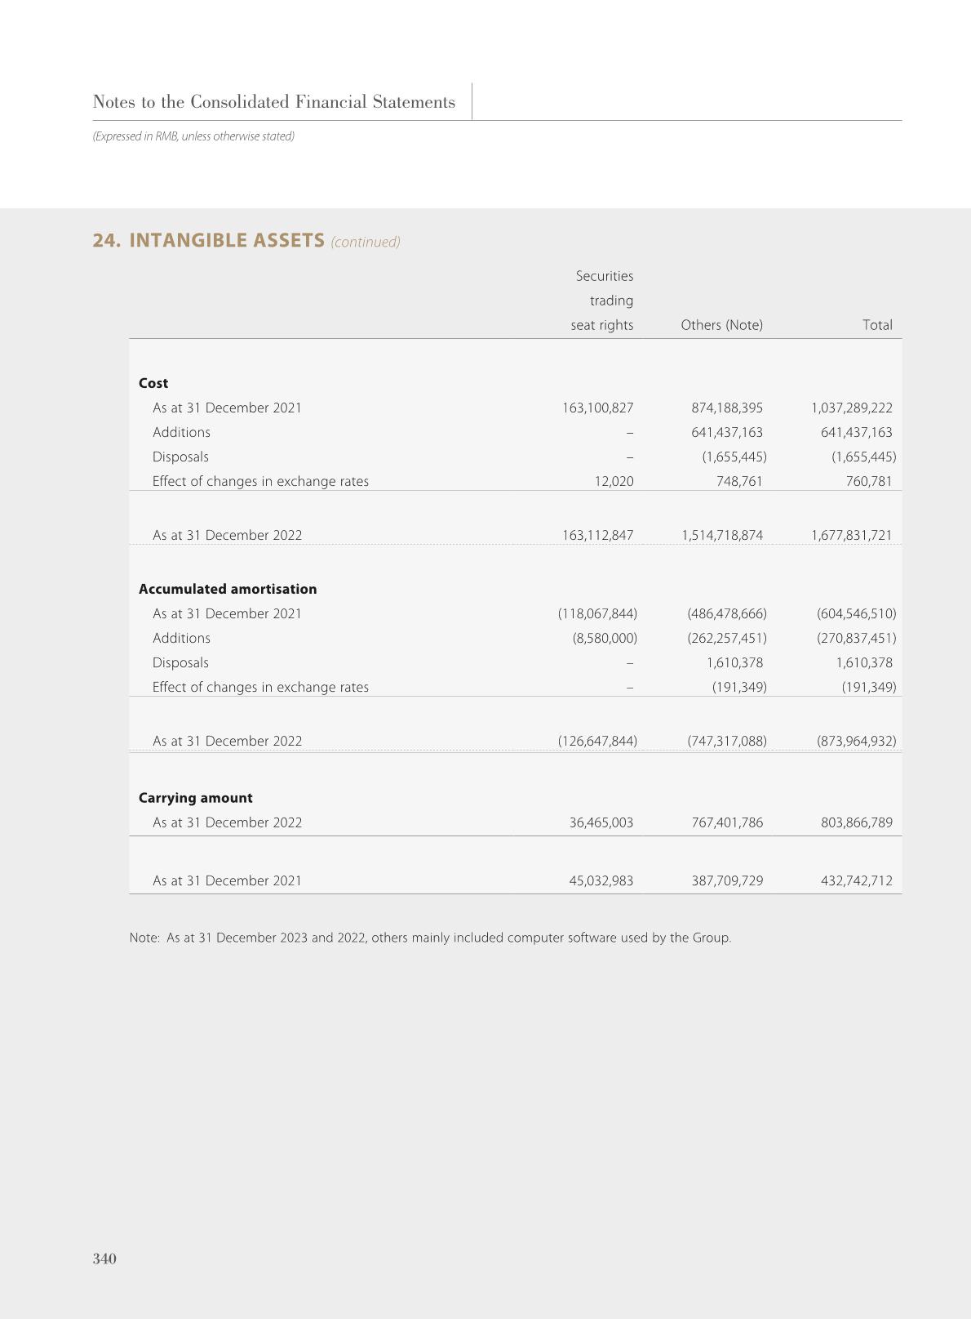Click the page number 340
The height and width of the screenshot is (1319, 971).
click(104, 1259)
